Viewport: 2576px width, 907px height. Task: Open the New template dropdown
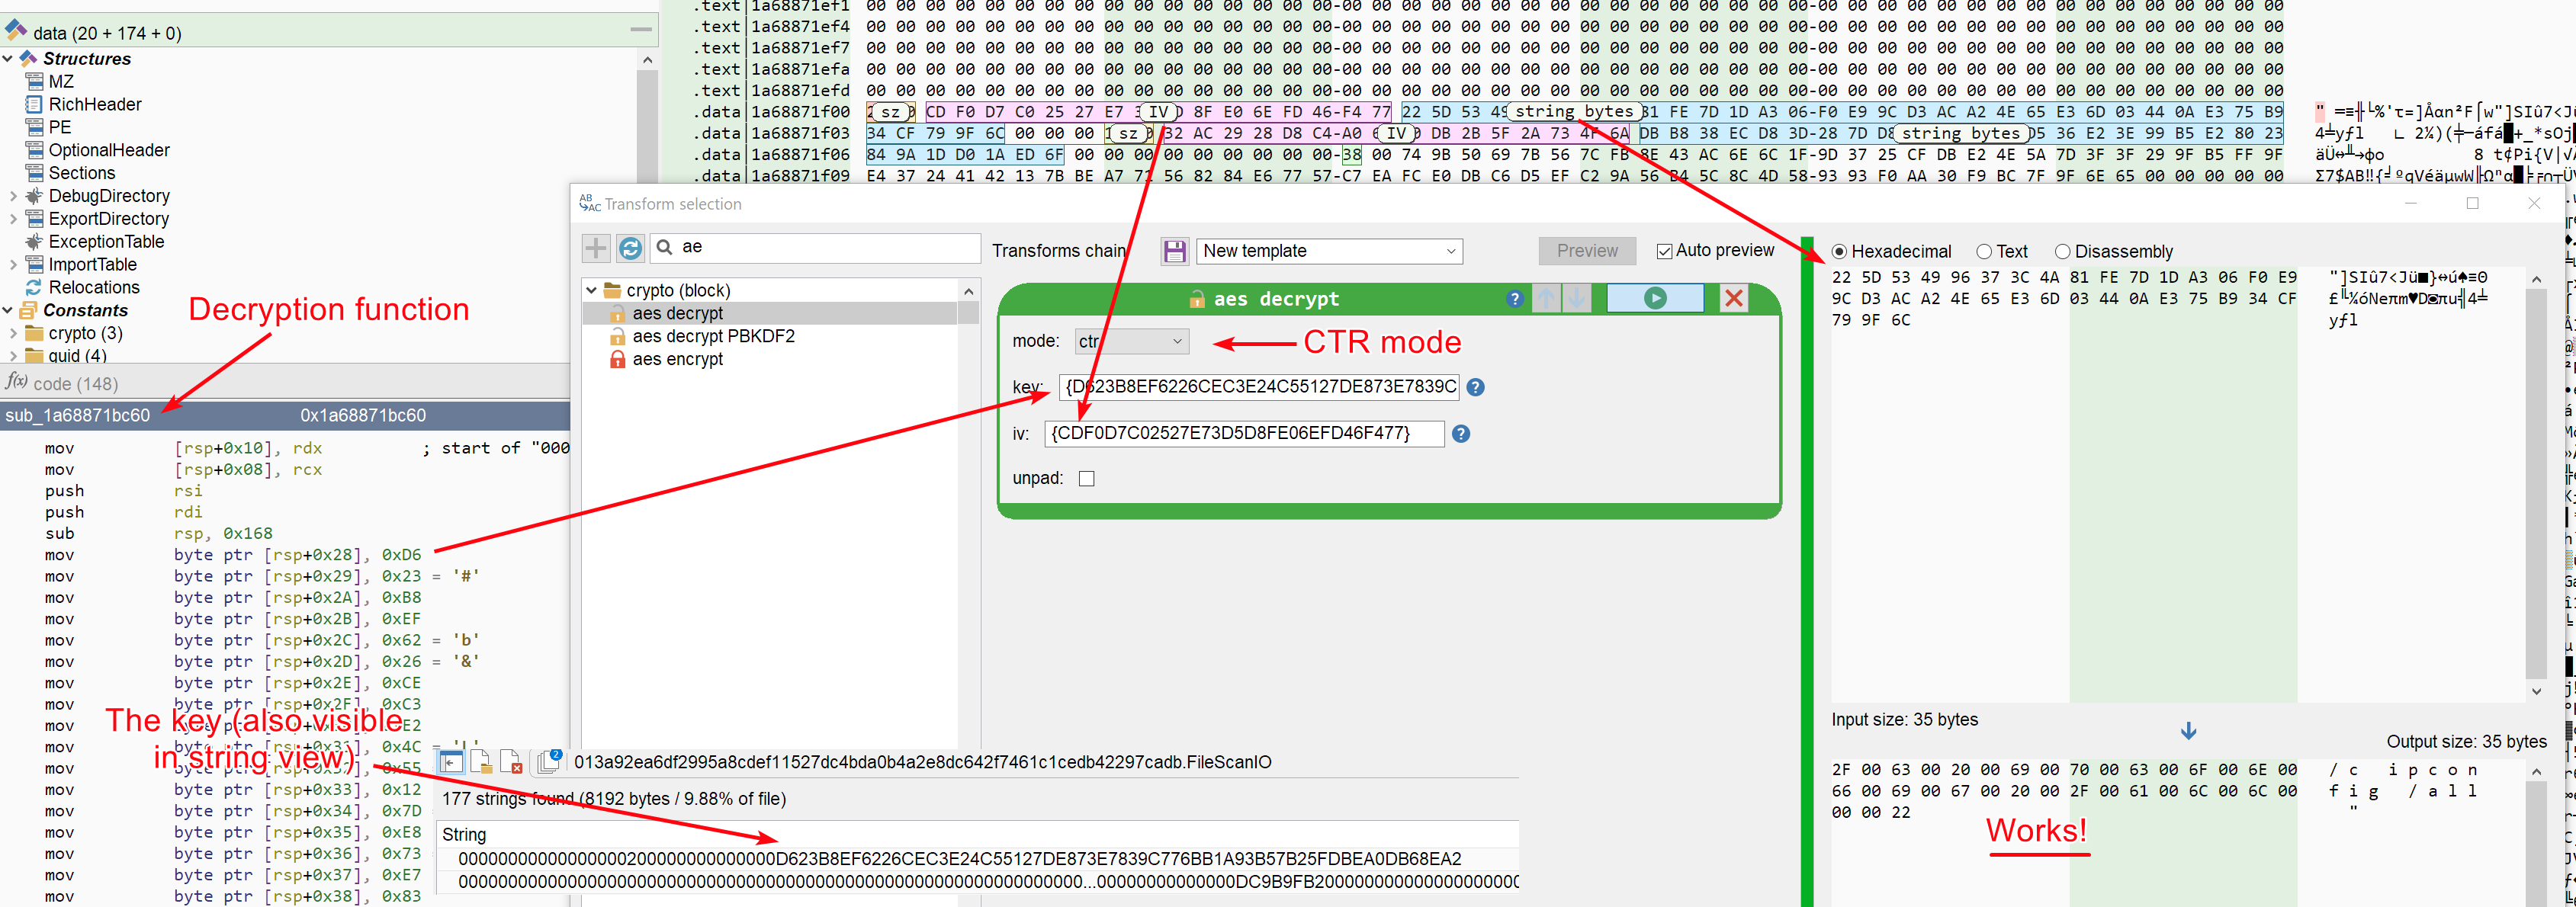[1328, 251]
